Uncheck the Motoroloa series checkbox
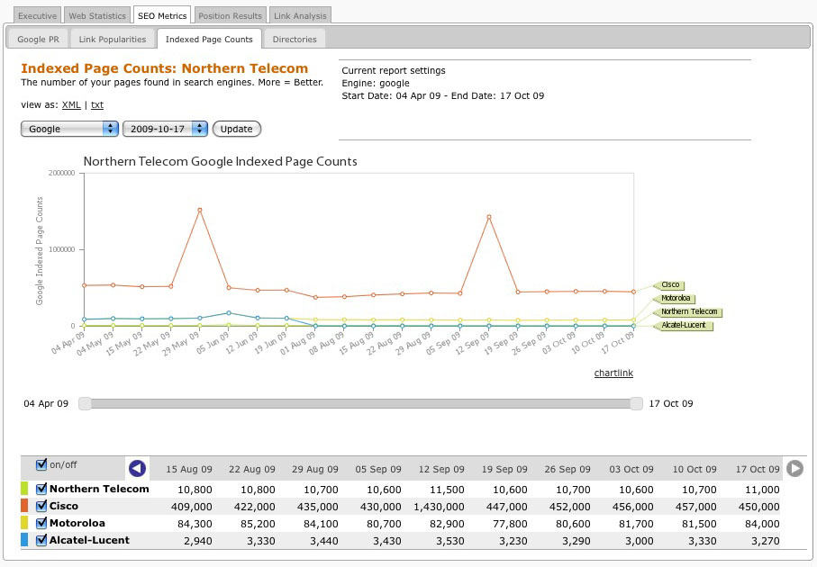Viewport: 817px width, 567px height. [41, 523]
